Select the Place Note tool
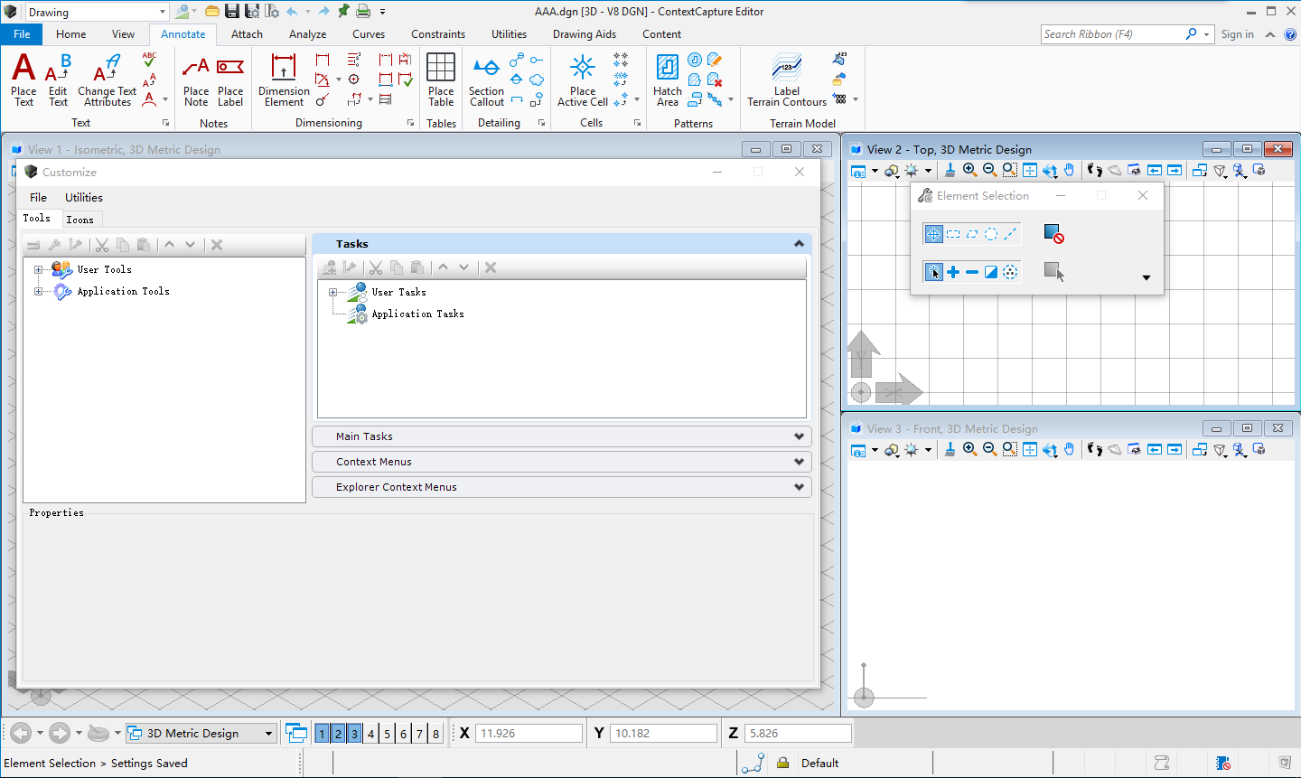 (x=196, y=80)
